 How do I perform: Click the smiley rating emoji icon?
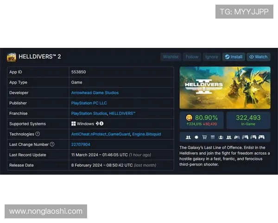pyautogui.click(x=189, y=118)
